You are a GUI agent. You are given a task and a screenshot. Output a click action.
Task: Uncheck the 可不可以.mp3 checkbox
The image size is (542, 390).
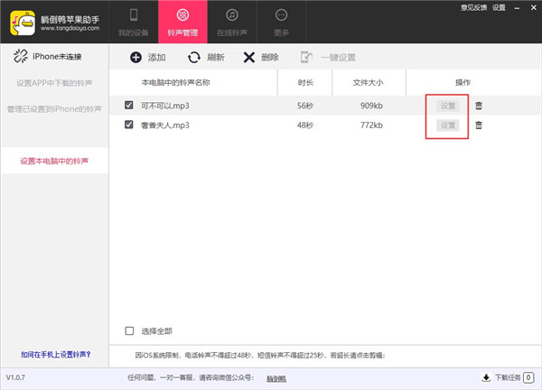[x=130, y=106]
